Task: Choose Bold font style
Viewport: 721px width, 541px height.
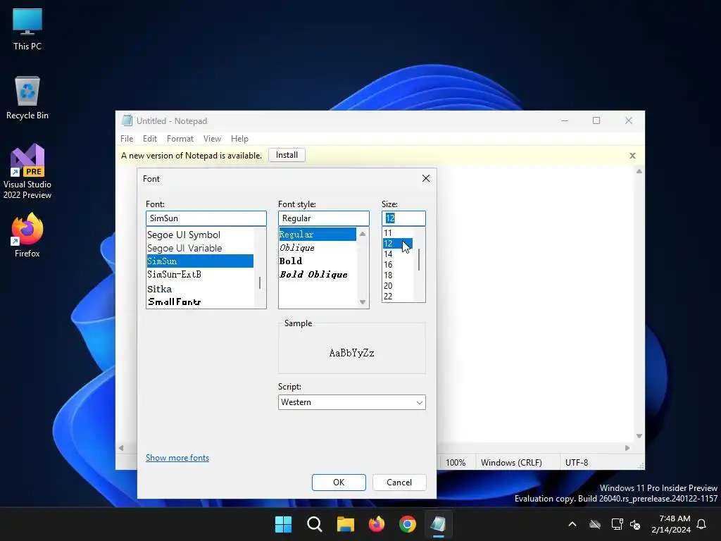Action: tap(318, 261)
